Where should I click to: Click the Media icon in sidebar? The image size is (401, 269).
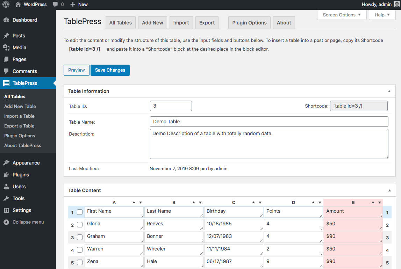[x=6, y=48]
